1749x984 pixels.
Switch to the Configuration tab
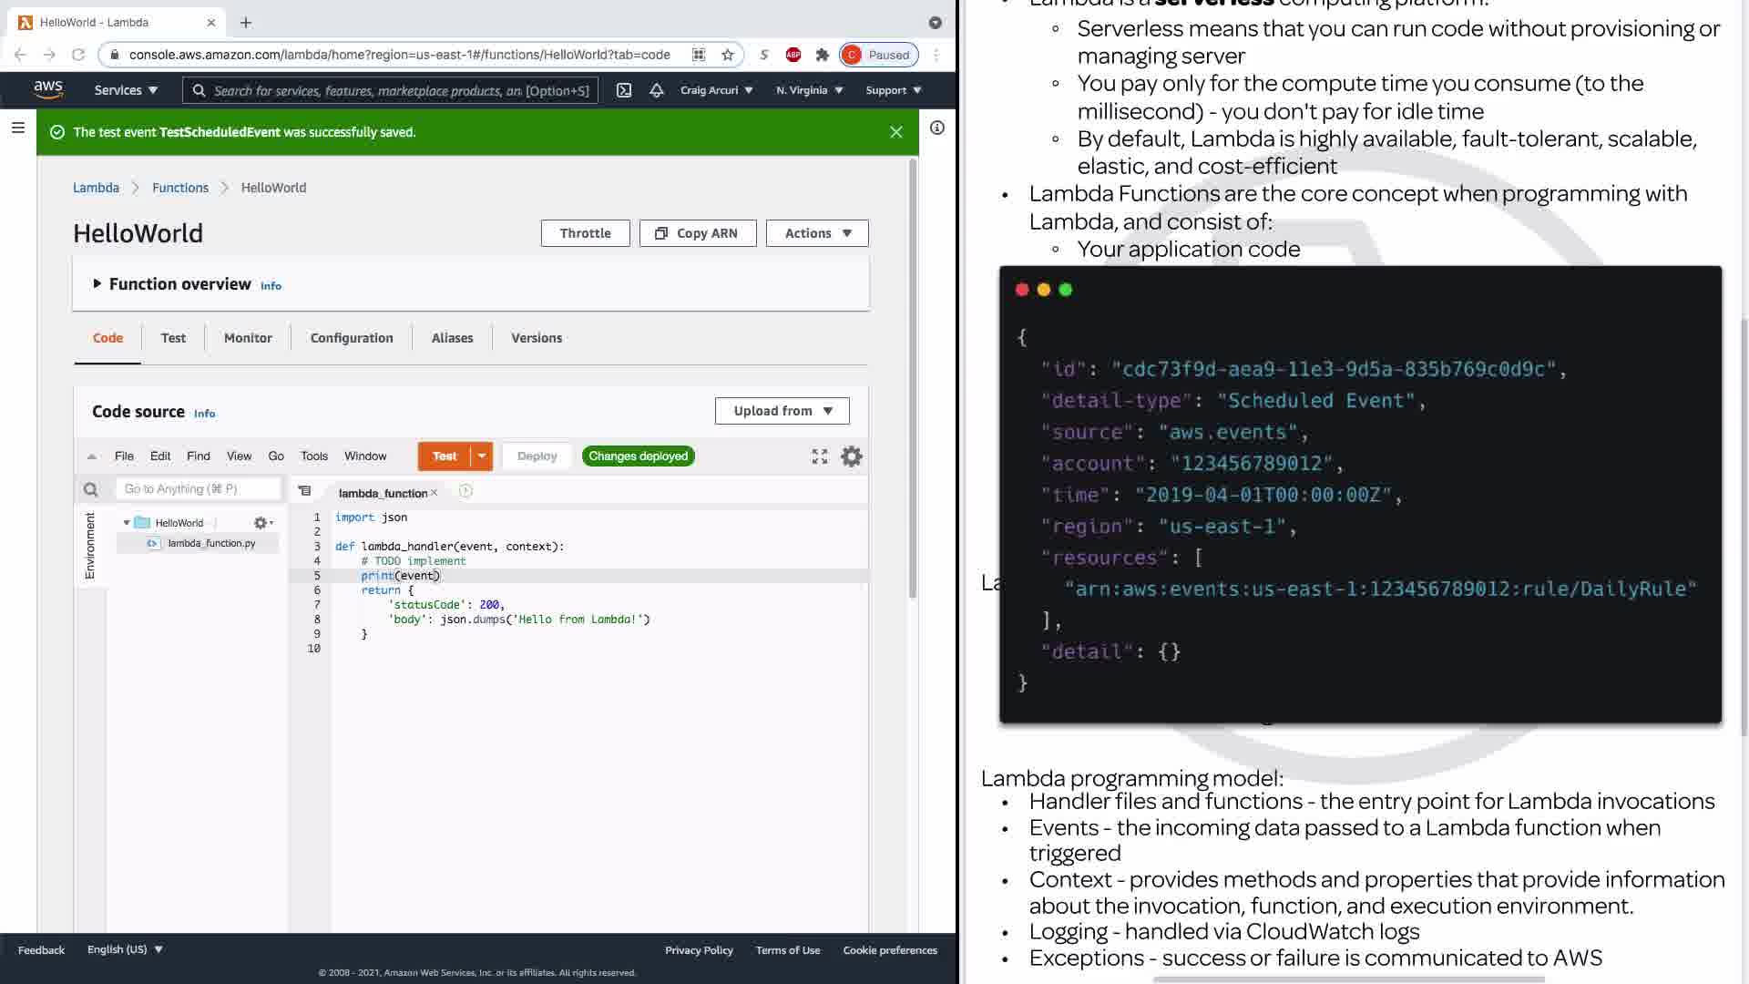[352, 338]
